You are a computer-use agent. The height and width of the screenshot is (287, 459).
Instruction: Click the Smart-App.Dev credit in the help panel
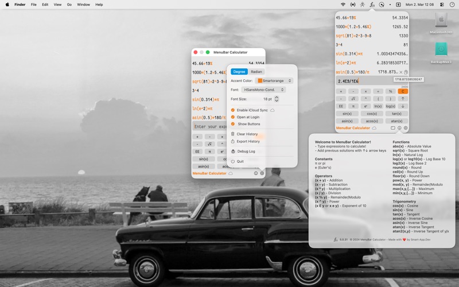(421, 239)
